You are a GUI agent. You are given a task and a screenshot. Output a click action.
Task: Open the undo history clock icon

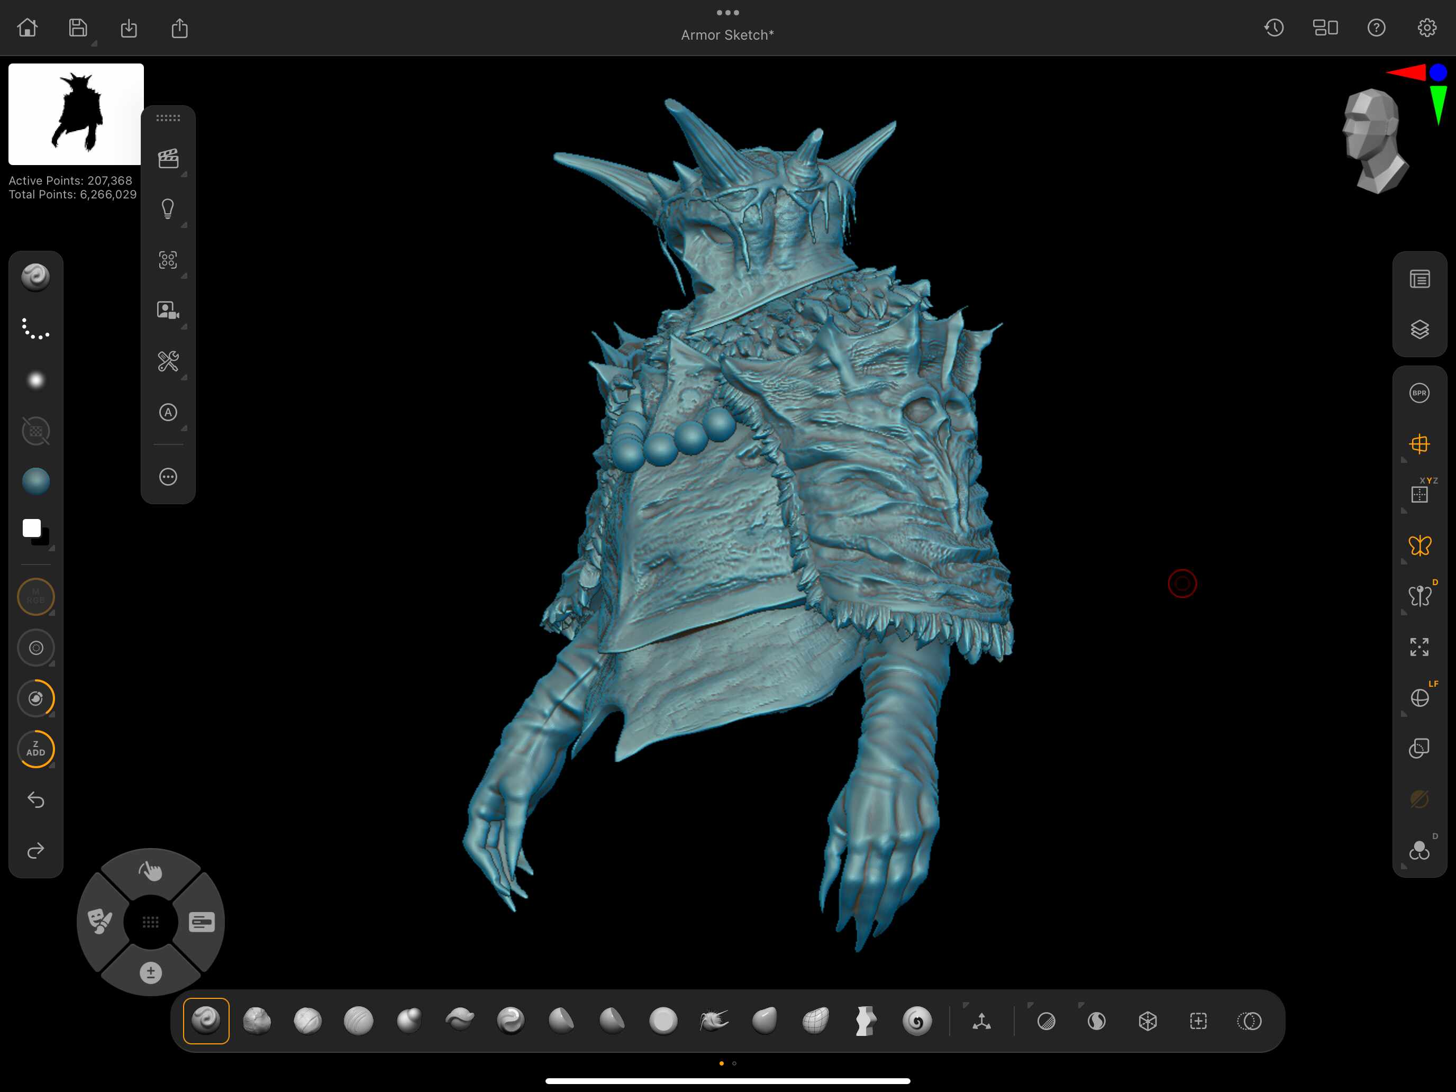1273,28
